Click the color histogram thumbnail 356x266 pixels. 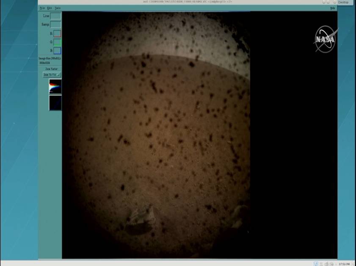pos(55,87)
